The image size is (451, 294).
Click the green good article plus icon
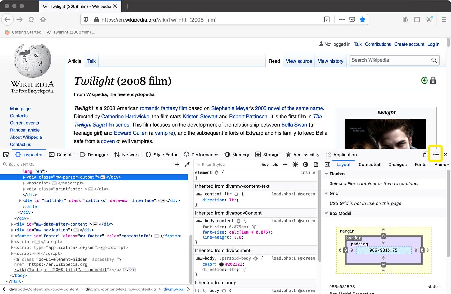pyautogui.click(x=424, y=81)
